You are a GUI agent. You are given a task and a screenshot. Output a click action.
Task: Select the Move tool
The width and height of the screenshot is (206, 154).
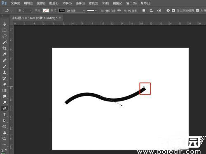(x=5, y=24)
